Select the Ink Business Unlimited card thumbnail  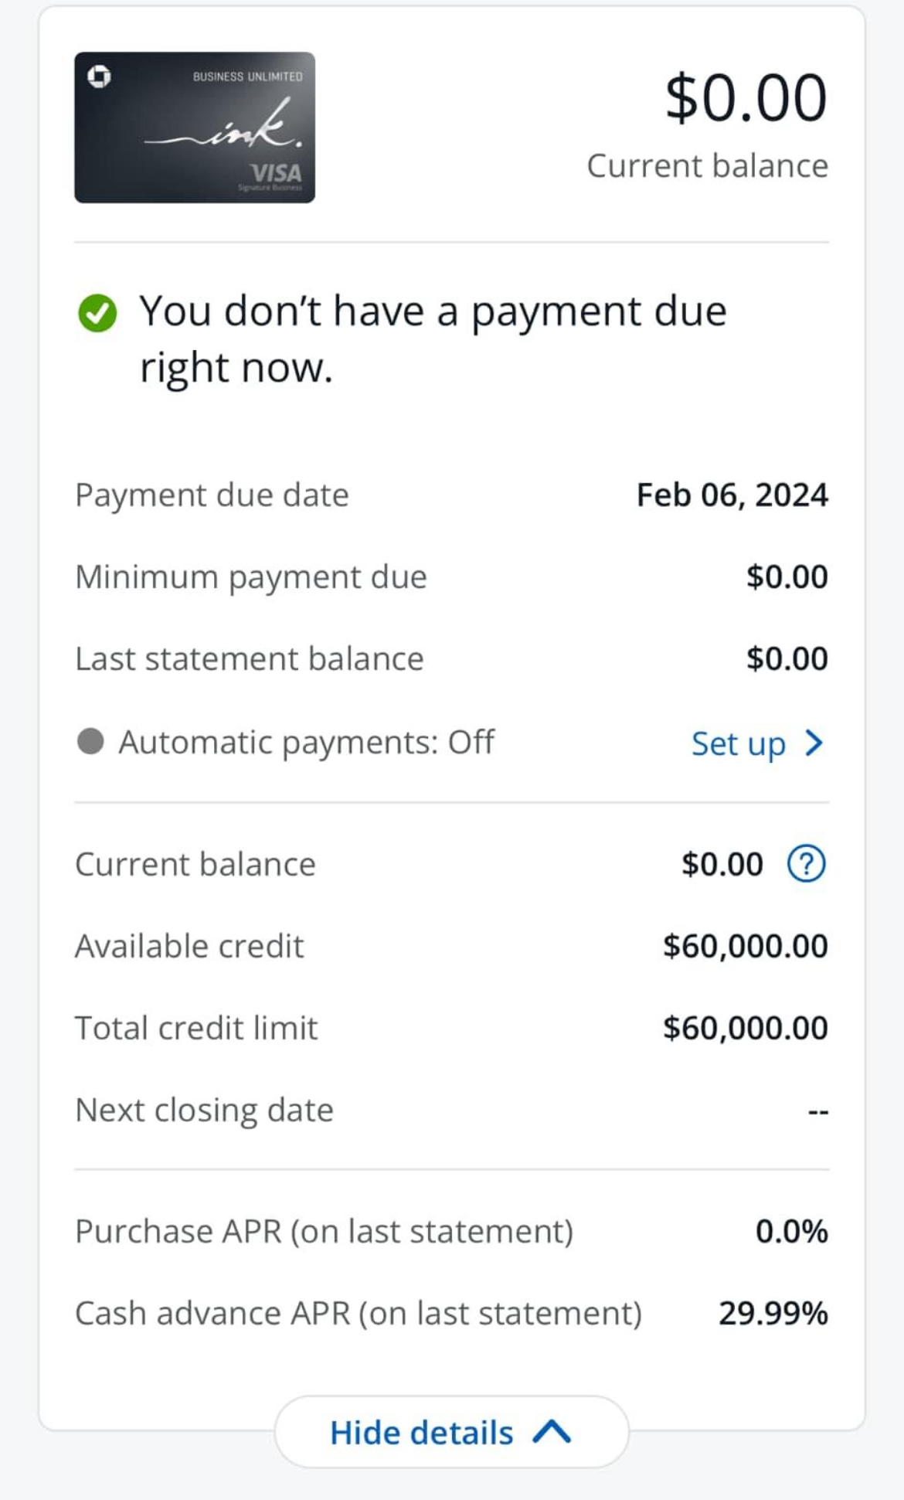195,128
